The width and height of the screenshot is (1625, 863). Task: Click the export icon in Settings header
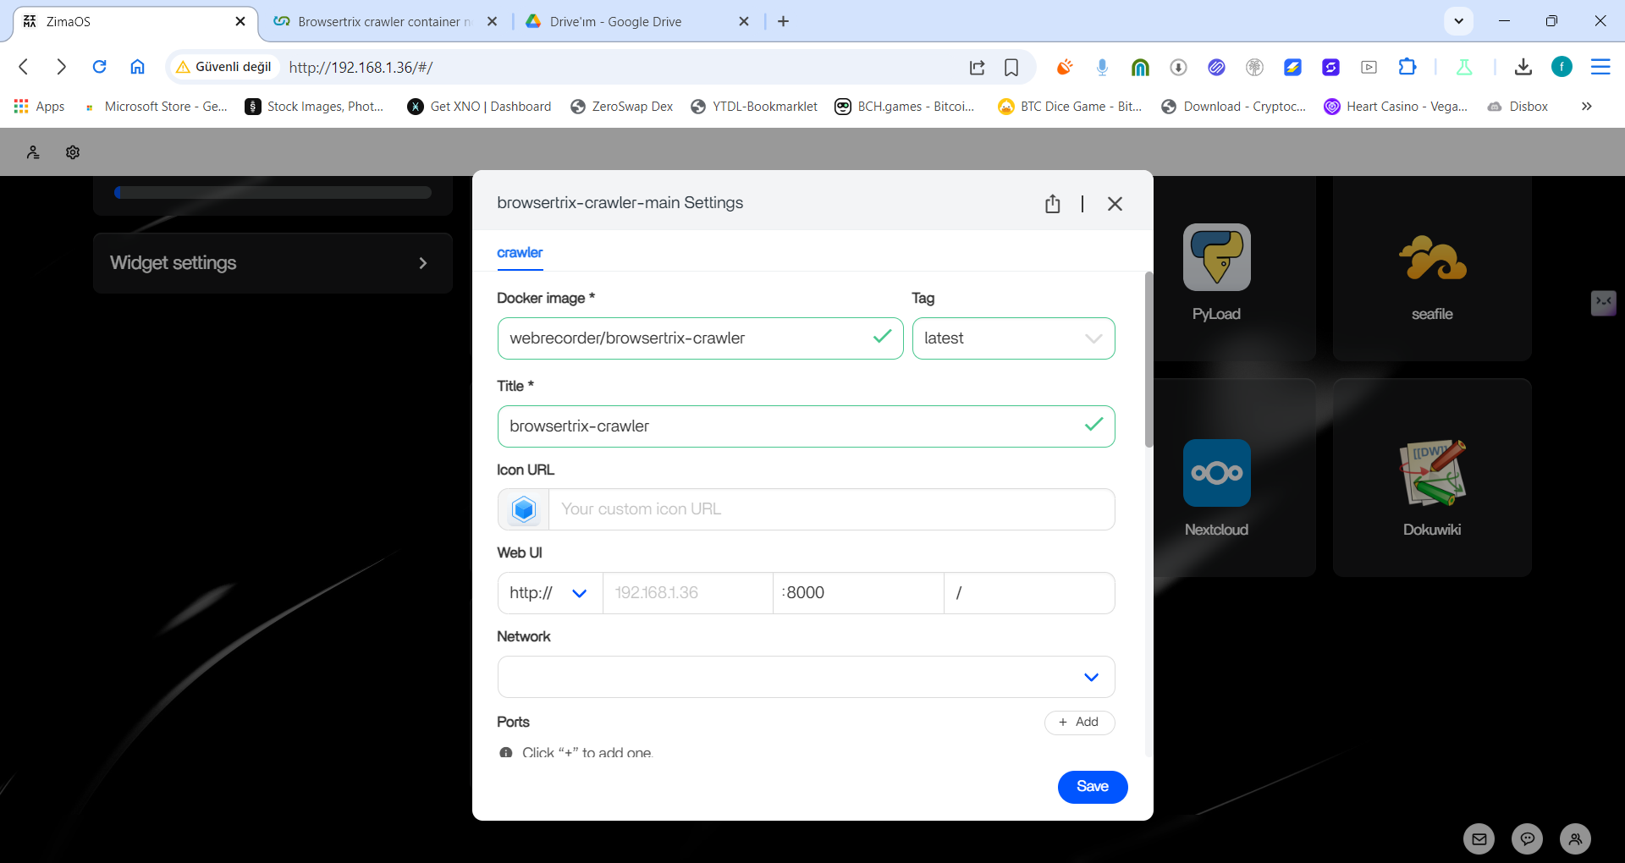[x=1052, y=204]
